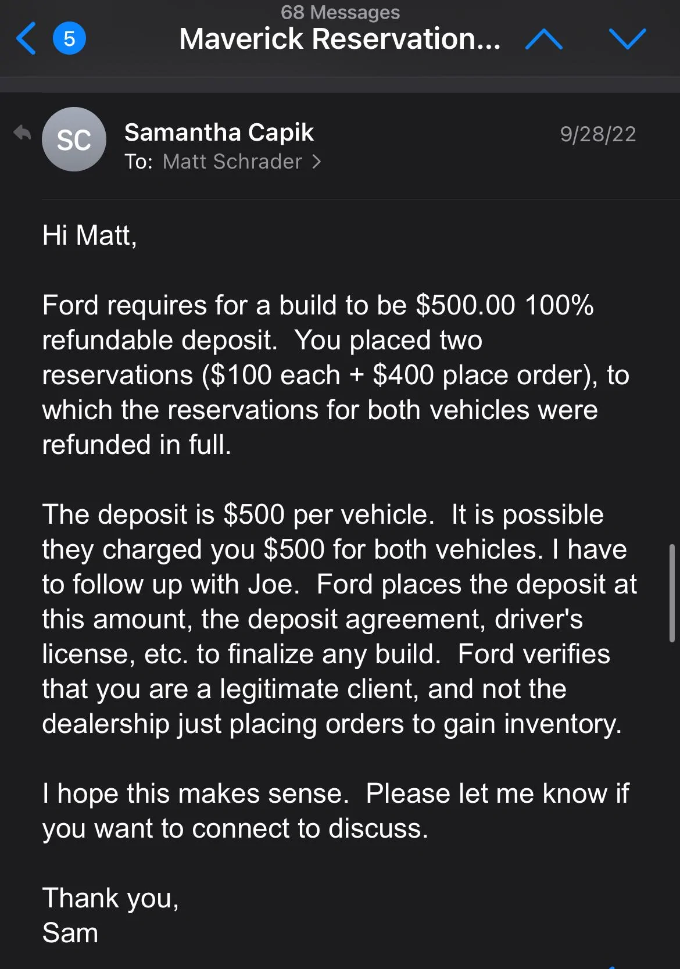Tap recipient name Matt Schrader
680x969 pixels.
click(x=232, y=162)
